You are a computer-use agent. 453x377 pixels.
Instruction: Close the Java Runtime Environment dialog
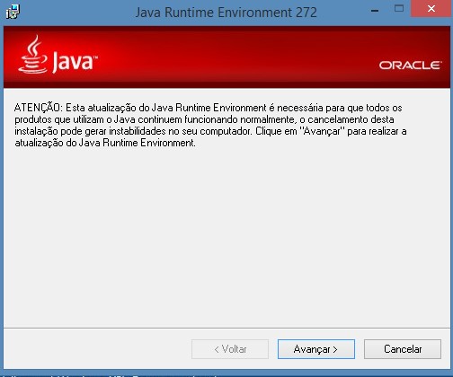431,9
